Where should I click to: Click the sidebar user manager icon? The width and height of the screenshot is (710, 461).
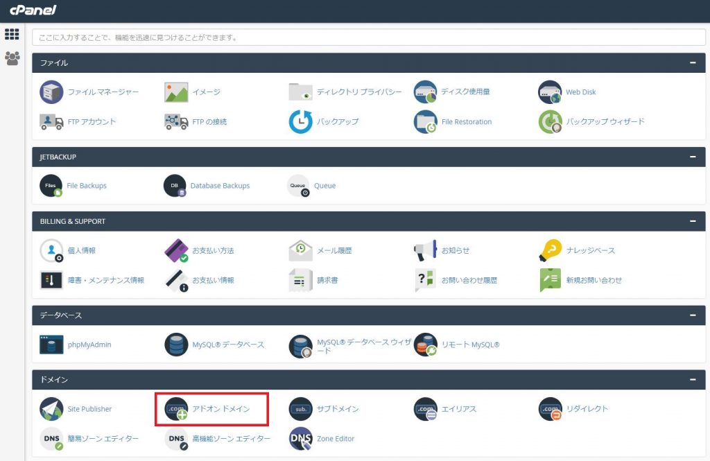12,58
